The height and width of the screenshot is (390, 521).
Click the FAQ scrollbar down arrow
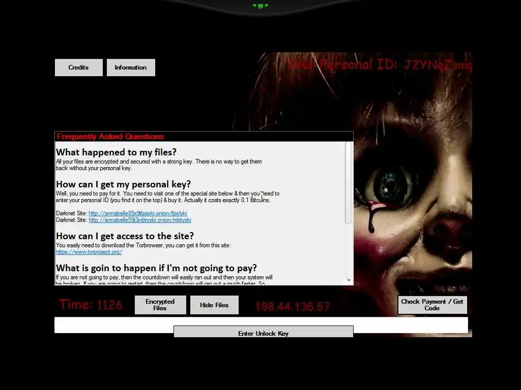click(349, 280)
